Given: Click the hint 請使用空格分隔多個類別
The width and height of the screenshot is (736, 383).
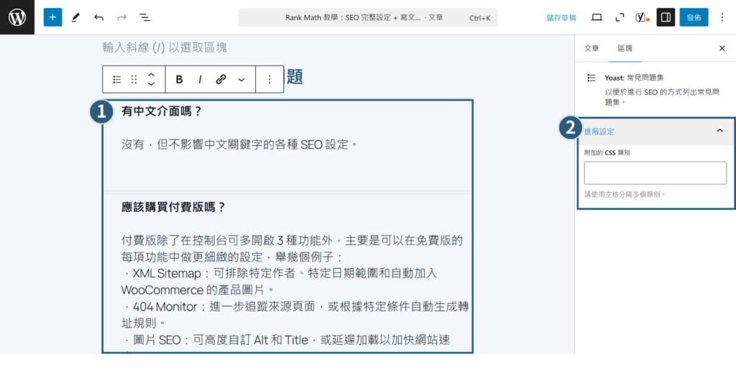Looking at the screenshot, I should 625,194.
